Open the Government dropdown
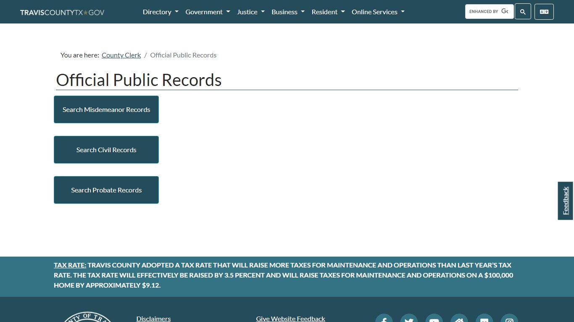The image size is (574, 322). coord(208,12)
